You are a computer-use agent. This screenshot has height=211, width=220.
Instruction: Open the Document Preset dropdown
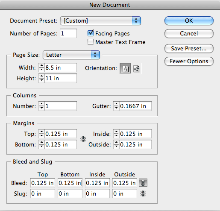click(100, 21)
